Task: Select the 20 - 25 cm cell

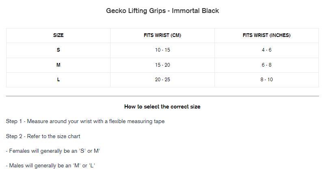Action: coord(162,80)
